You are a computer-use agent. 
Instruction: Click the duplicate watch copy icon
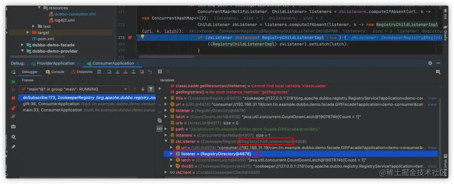pos(160,120)
